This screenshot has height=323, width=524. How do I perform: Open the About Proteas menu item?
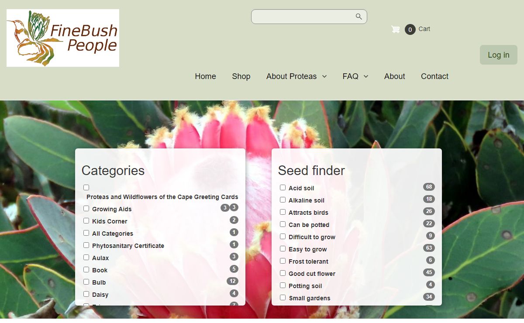291,76
